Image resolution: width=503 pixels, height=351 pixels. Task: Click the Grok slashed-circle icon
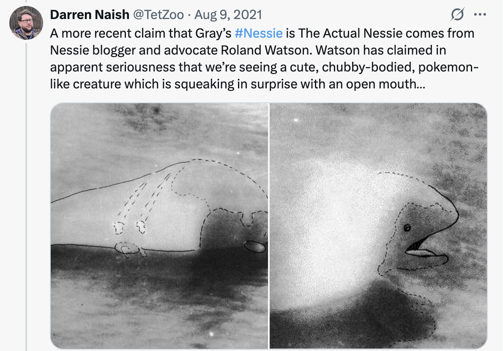[x=457, y=15]
